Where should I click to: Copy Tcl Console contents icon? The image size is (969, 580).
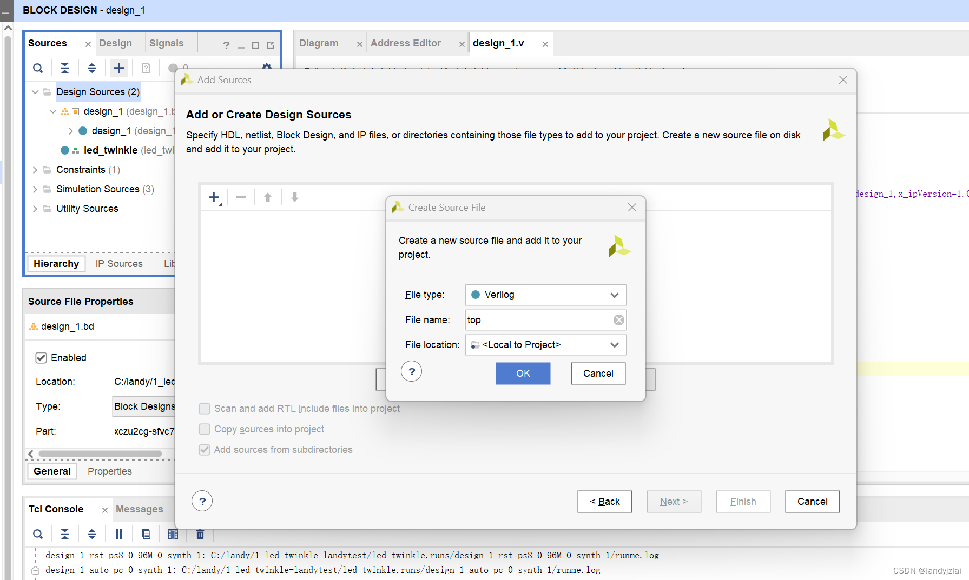146,534
